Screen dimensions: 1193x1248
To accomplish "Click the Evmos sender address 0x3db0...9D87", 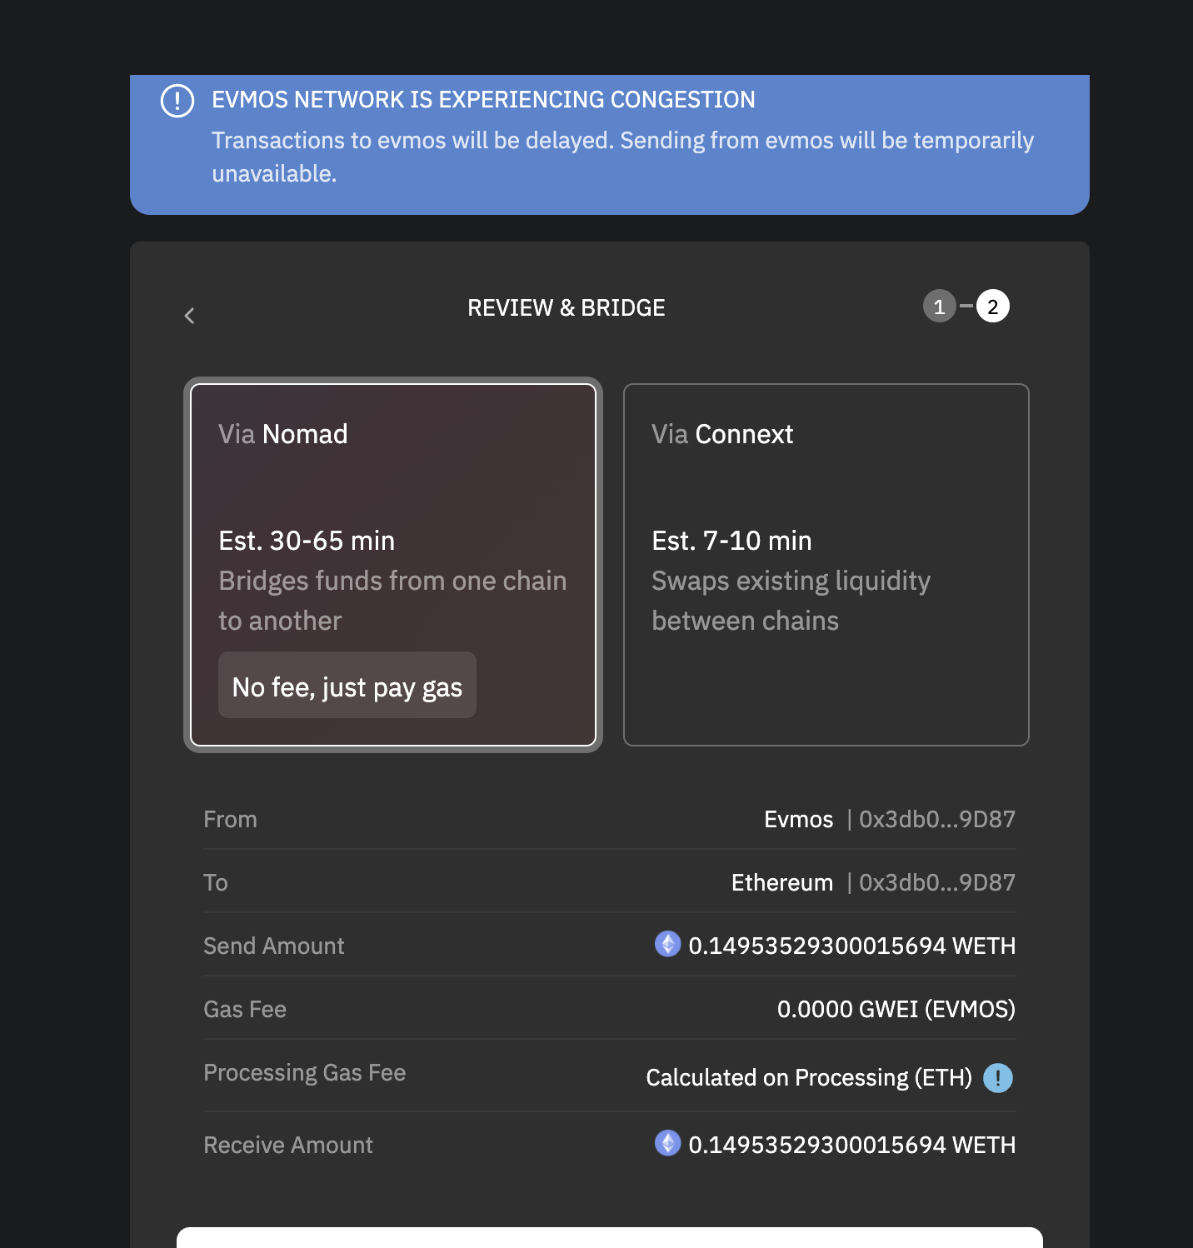I will click(937, 819).
